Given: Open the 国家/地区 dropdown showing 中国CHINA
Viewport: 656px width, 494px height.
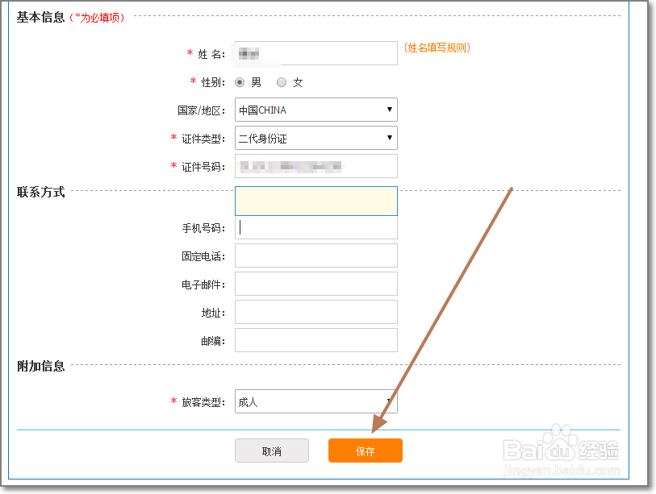Looking at the screenshot, I should point(315,110).
